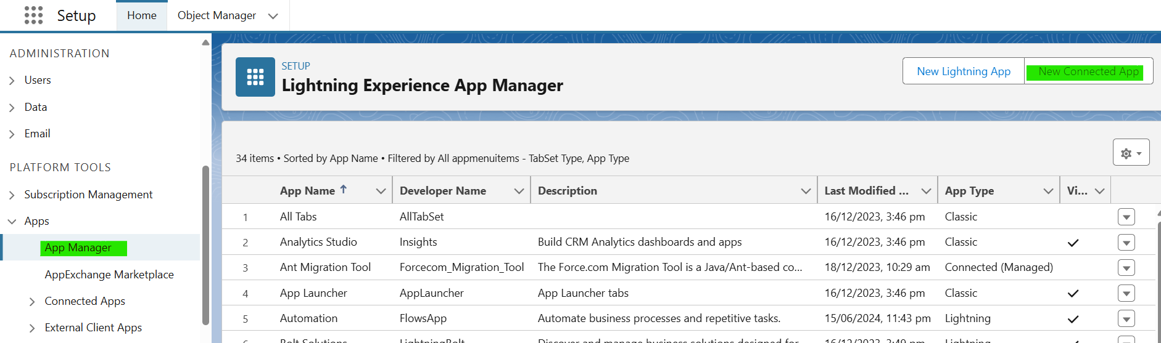Open App Type column dropdown menu
Screen dimensions: 1161x343
[1047, 192]
